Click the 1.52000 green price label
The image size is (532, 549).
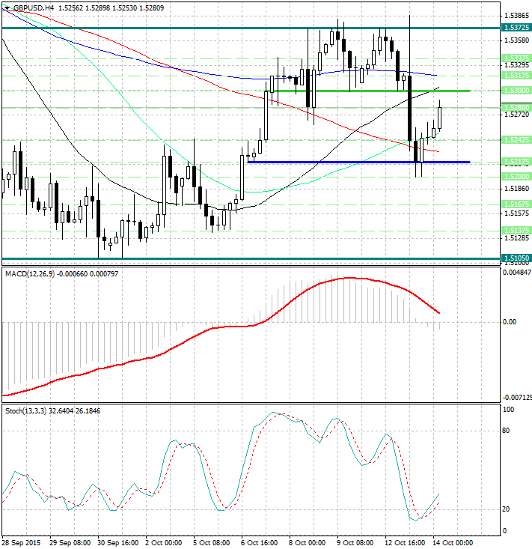(x=516, y=177)
